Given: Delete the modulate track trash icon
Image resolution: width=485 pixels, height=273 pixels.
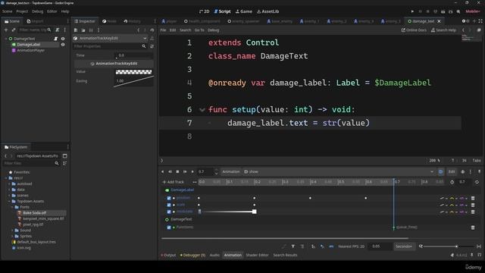Looking at the screenshot, I should pos(473,212).
